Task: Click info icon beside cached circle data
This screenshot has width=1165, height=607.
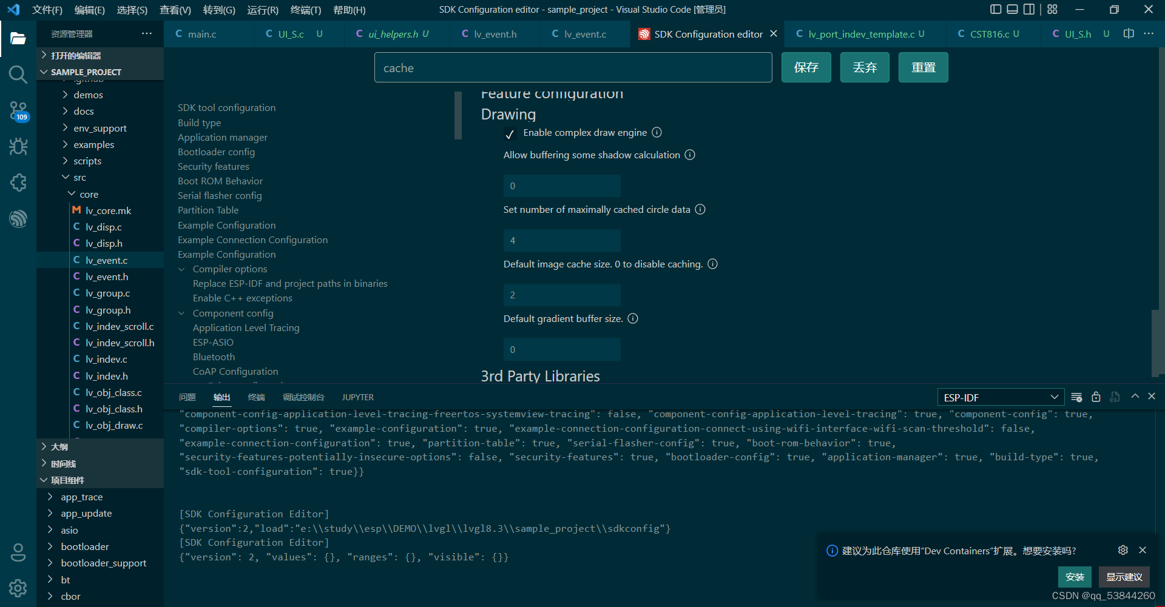Action: click(700, 209)
